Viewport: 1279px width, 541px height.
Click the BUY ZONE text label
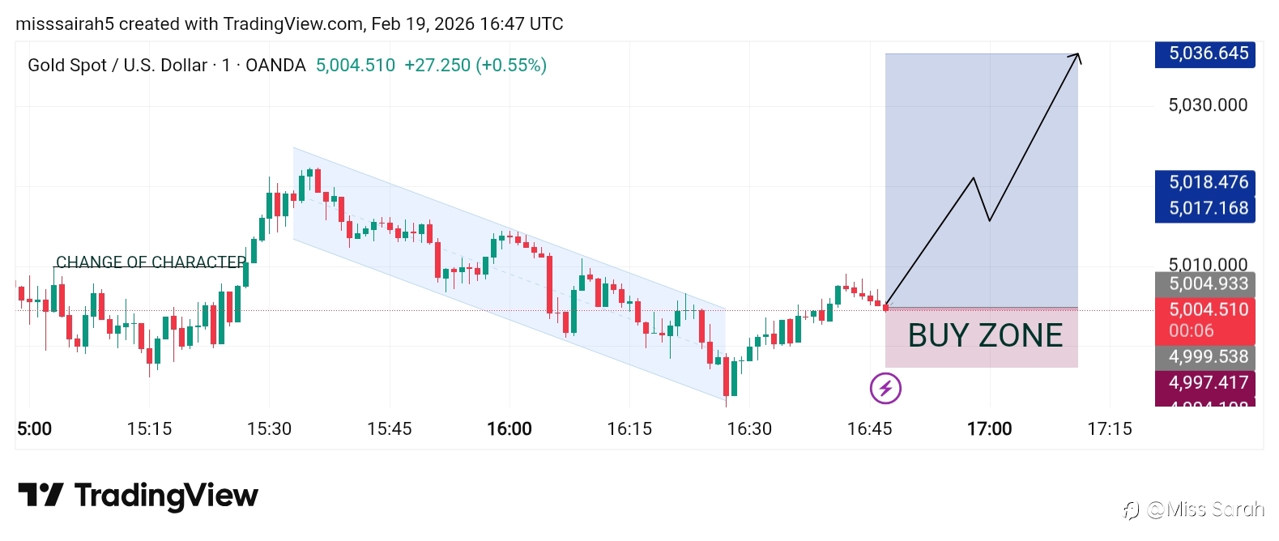coord(985,335)
